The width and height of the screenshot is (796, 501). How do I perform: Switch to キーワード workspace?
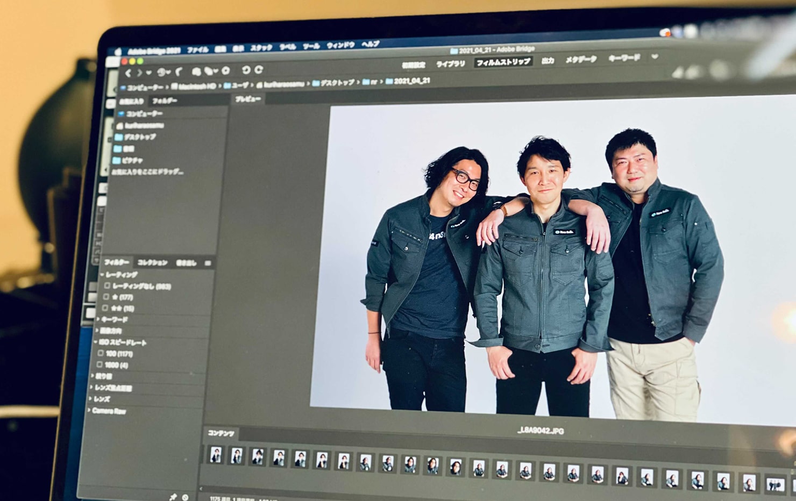coord(624,58)
